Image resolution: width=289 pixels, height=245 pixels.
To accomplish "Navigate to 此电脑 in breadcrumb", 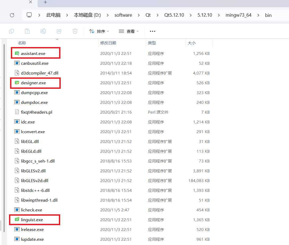I will (54, 15).
